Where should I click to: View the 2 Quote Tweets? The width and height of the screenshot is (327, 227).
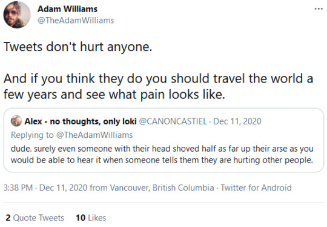coord(35,218)
